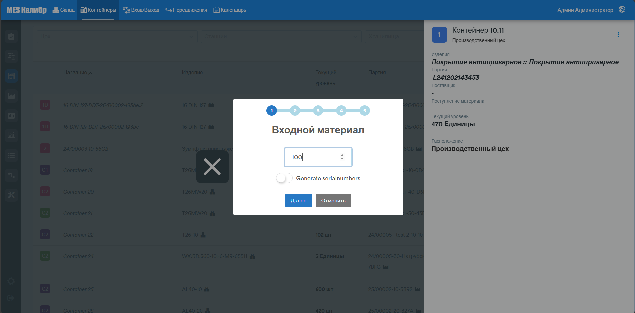Viewport: 635px width, 313px height.
Task: Go to wizard step 2
Action: point(295,111)
